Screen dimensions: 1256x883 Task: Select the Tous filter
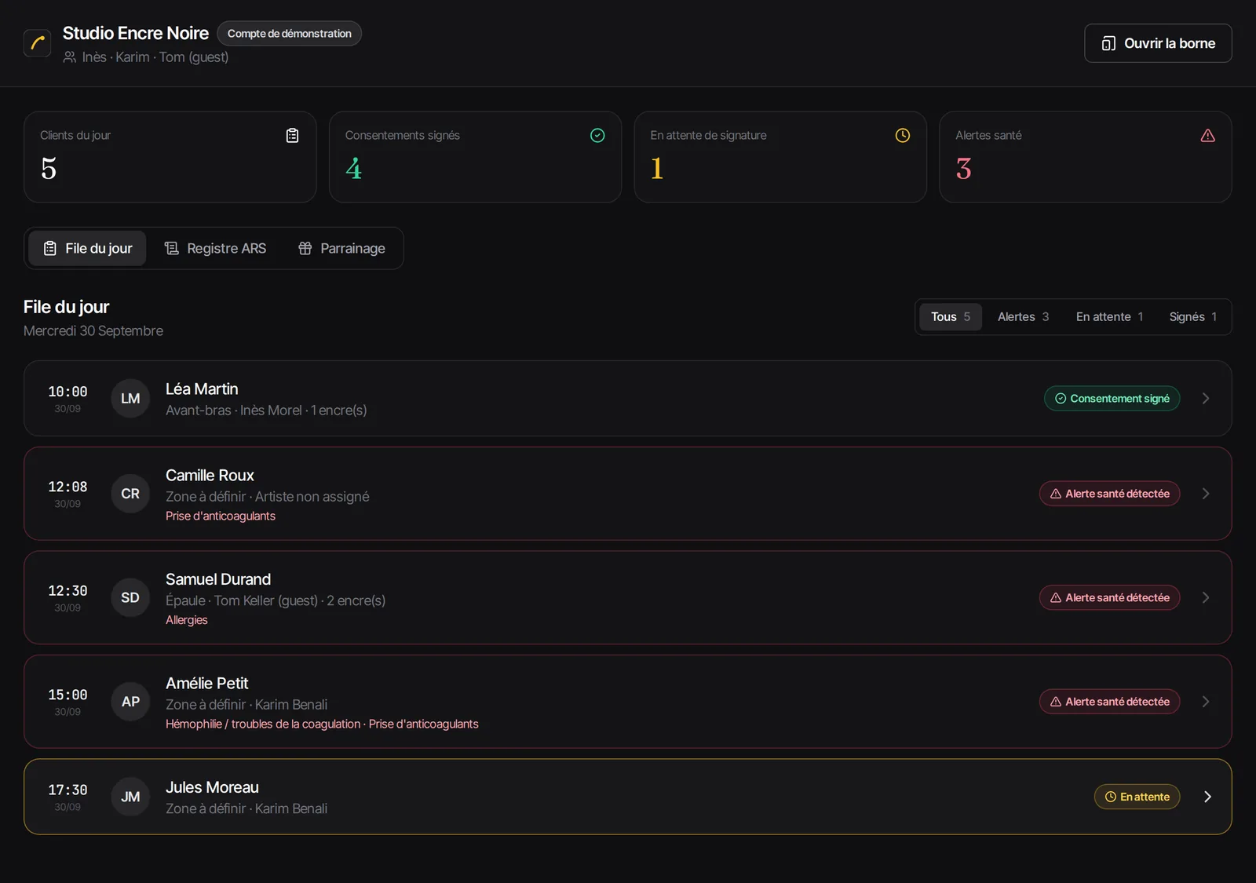coord(951,317)
